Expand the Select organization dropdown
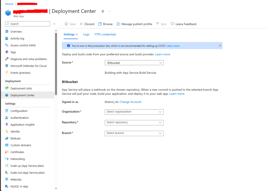The height and width of the screenshot is (191, 266). [x=134, y=112]
